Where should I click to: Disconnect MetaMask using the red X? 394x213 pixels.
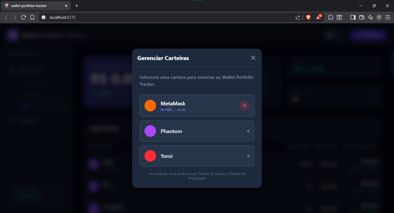(244, 106)
